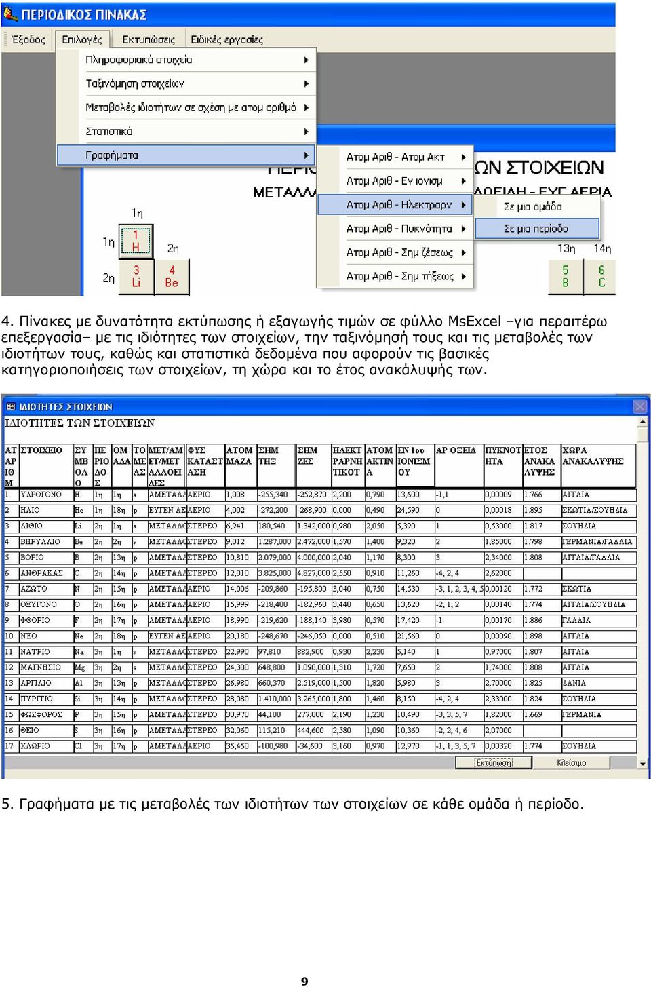Select Σε μια περίοδο option
651x987 pixels.
(x=537, y=229)
